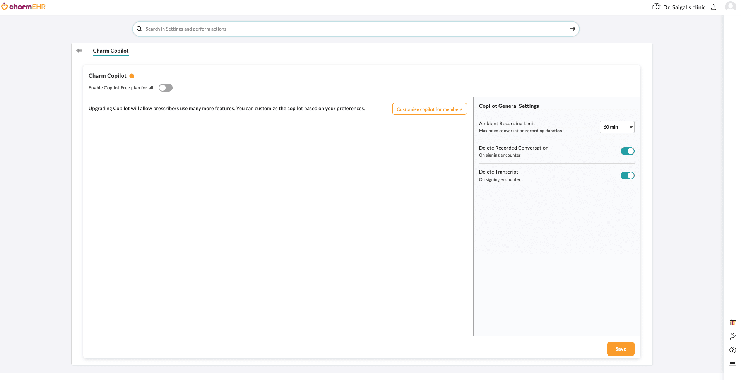741x380 pixels.
Task: Open the user profile avatar
Action: (730, 7)
